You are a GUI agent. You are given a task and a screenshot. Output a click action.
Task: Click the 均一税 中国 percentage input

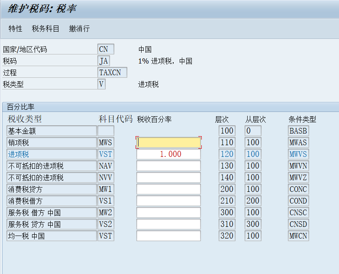(x=169, y=236)
